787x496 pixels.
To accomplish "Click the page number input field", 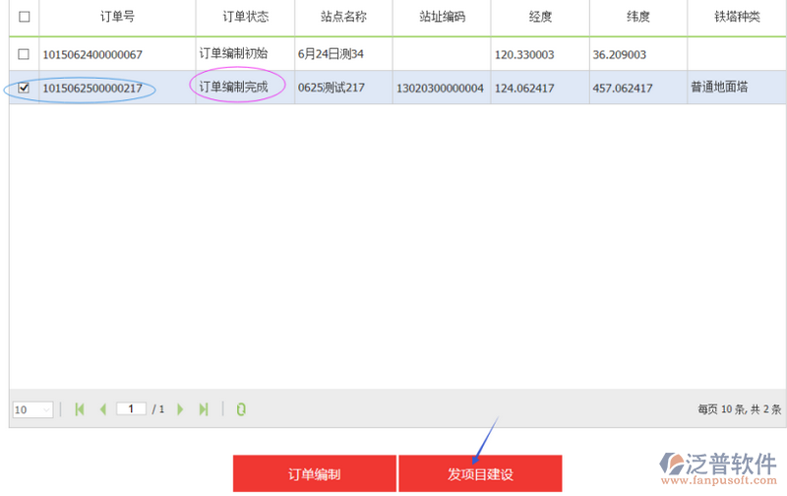I will click(x=131, y=408).
